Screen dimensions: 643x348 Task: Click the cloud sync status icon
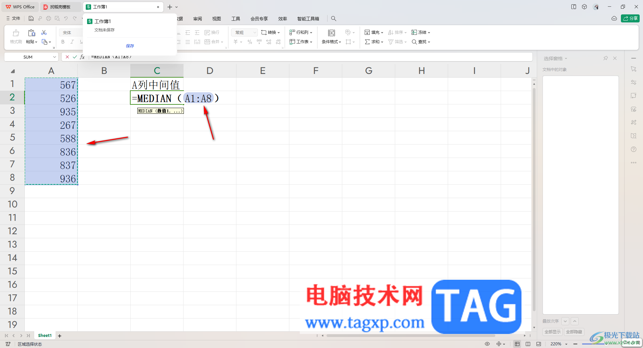pyautogui.click(x=614, y=18)
